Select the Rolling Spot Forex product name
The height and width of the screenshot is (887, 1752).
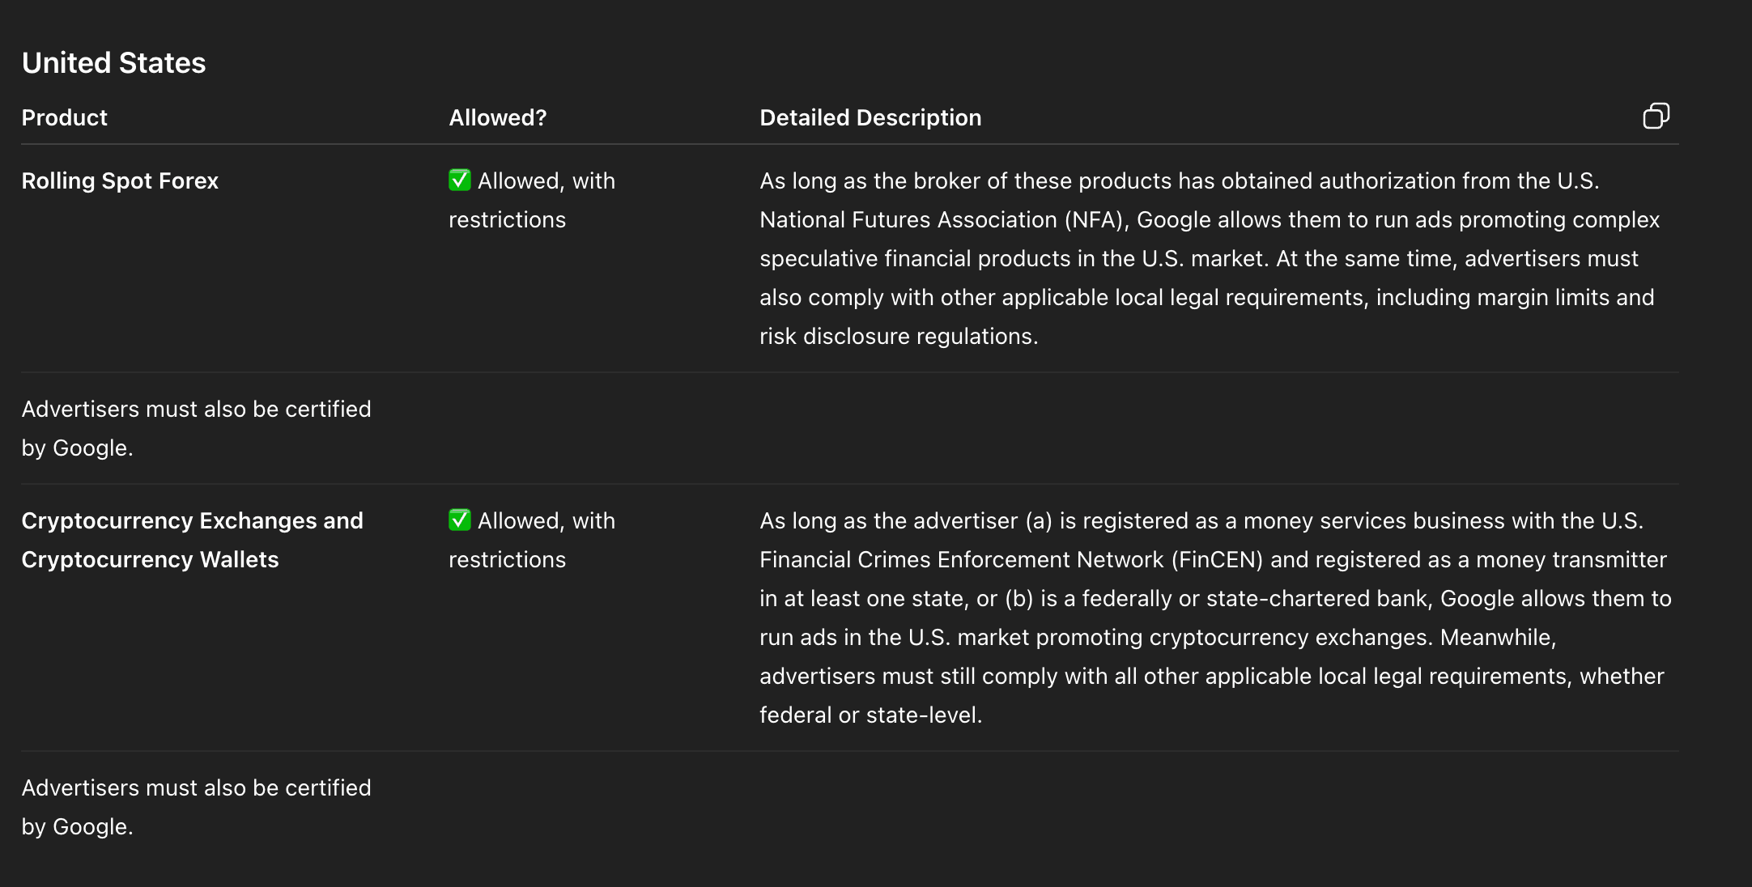point(120,181)
